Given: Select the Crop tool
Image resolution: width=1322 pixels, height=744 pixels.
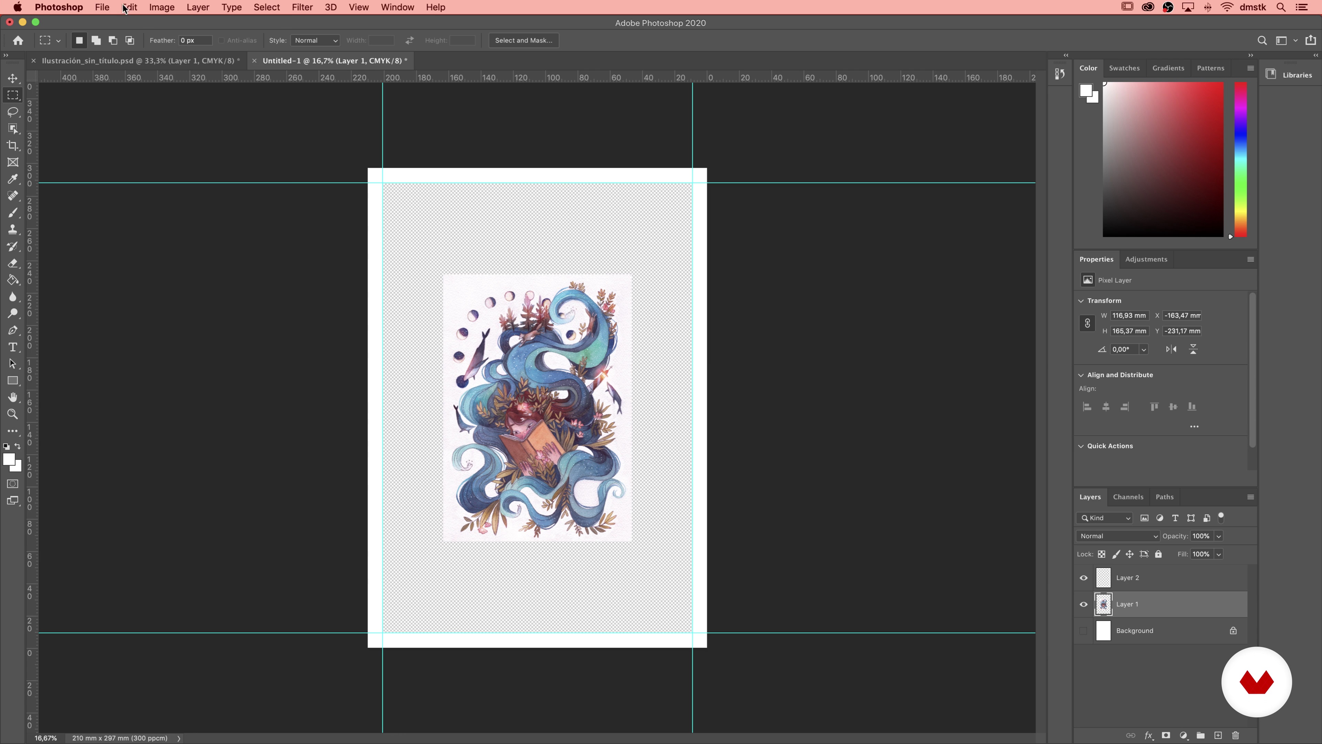Looking at the screenshot, I should click(13, 146).
